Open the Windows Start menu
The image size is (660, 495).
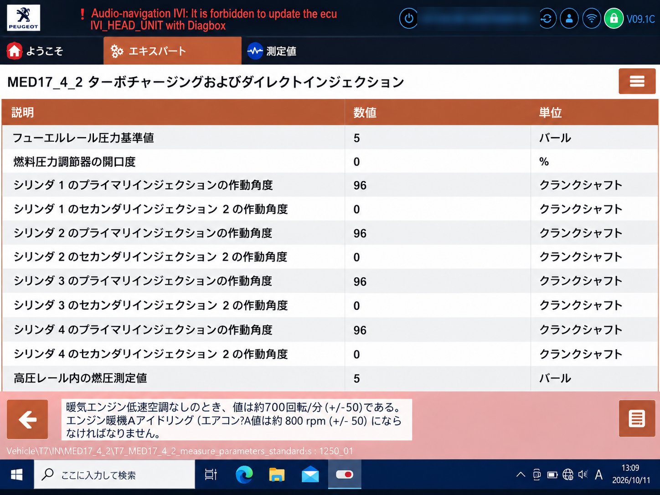[17, 475]
